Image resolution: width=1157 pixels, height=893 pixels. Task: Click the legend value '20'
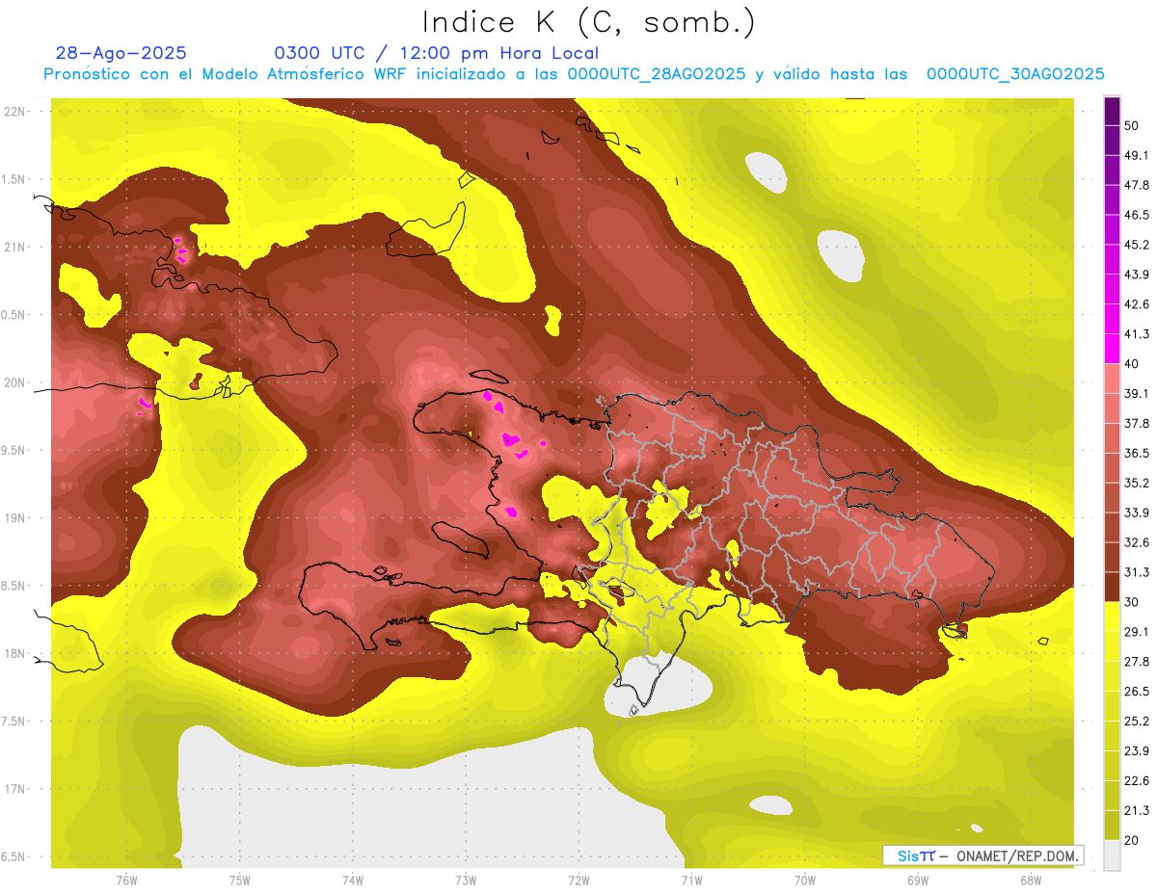[x=1132, y=840]
